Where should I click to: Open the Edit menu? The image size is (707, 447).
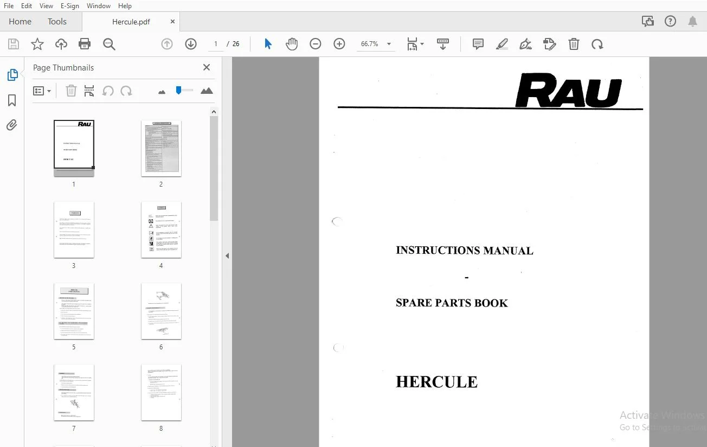click(x=27, y=6)
